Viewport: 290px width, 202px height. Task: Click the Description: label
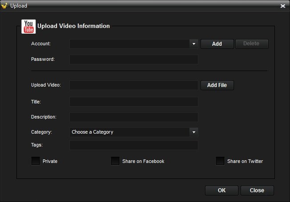click(x=44, y=117)
